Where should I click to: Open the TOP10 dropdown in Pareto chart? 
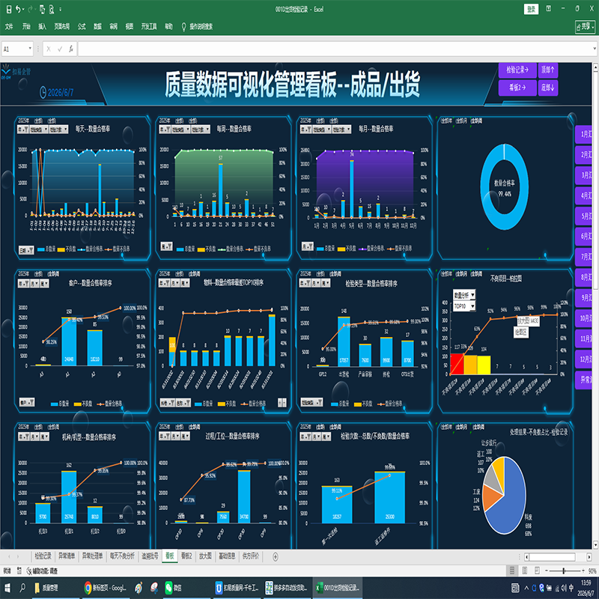tap(472, 306)
